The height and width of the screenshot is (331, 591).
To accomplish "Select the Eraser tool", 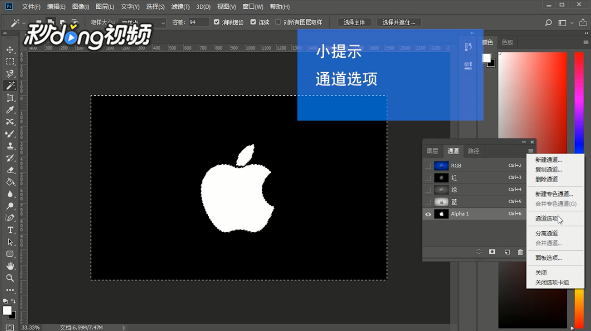I will point(10,170).
